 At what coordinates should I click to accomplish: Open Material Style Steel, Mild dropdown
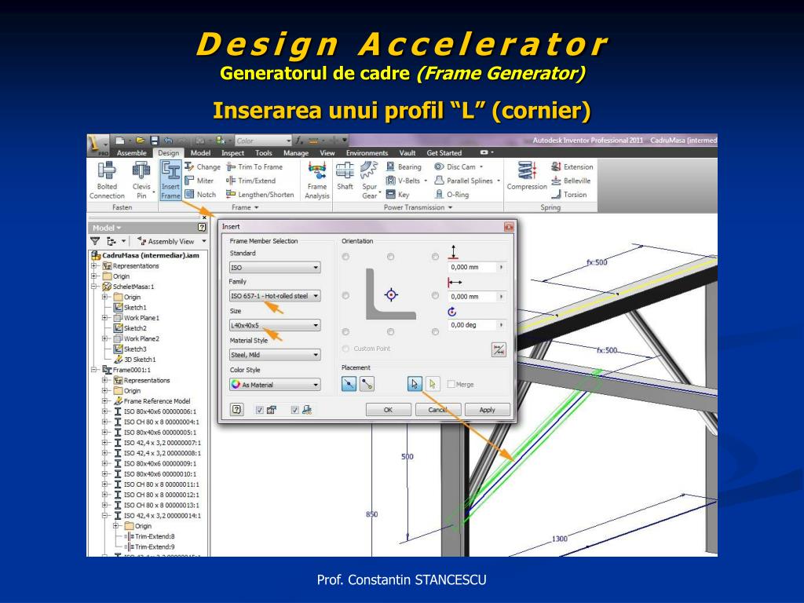tap(275, 355)
